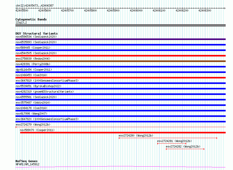Open nsv5539651 (ByrskaBishop2022) label
This screenshot has width=233, height=170.
[38, 86]
